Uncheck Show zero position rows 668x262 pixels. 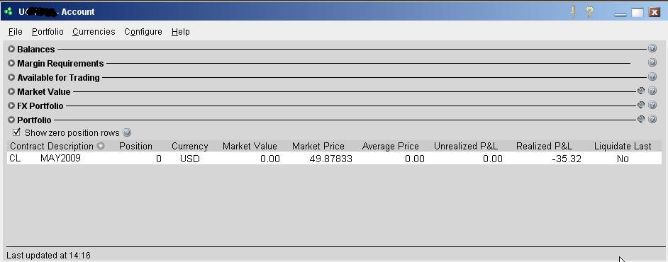tap(16, 132)
